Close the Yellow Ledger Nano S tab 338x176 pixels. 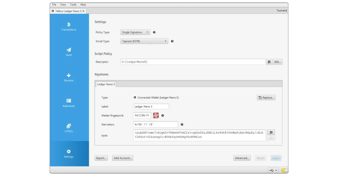click(x=83, y=11)
